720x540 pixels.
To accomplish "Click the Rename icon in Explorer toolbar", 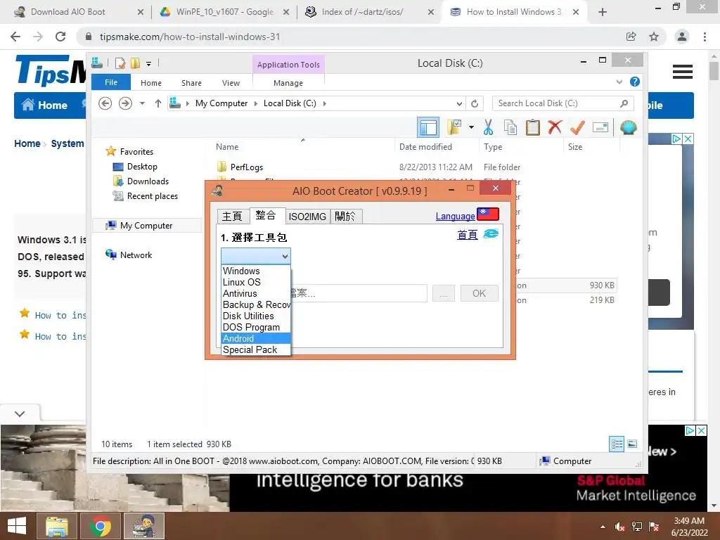I will coord(600,127).
